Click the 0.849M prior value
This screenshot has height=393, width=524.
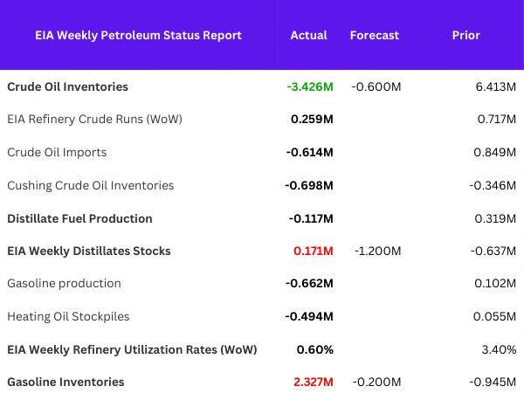point(495,152)
